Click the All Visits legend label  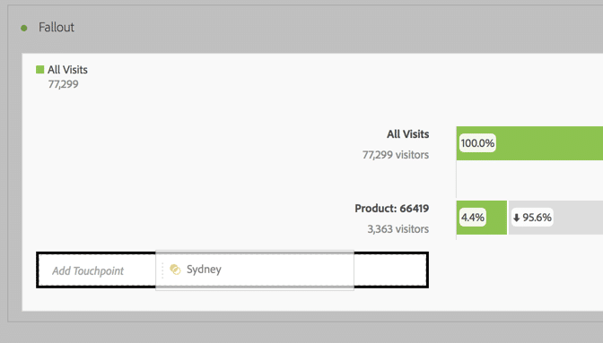(x=67, y=70)
